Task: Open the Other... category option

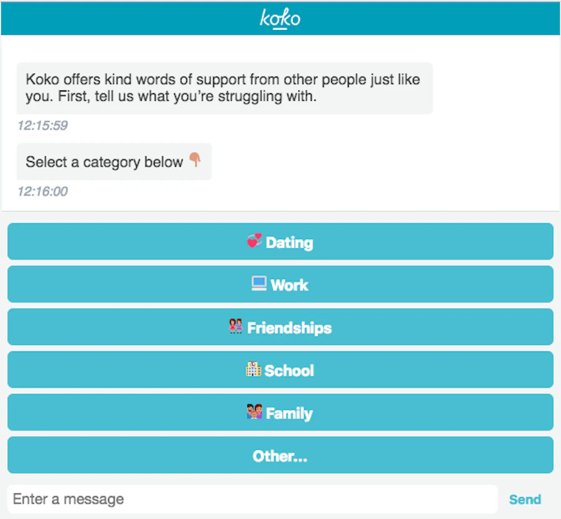Action: point(280,455)
